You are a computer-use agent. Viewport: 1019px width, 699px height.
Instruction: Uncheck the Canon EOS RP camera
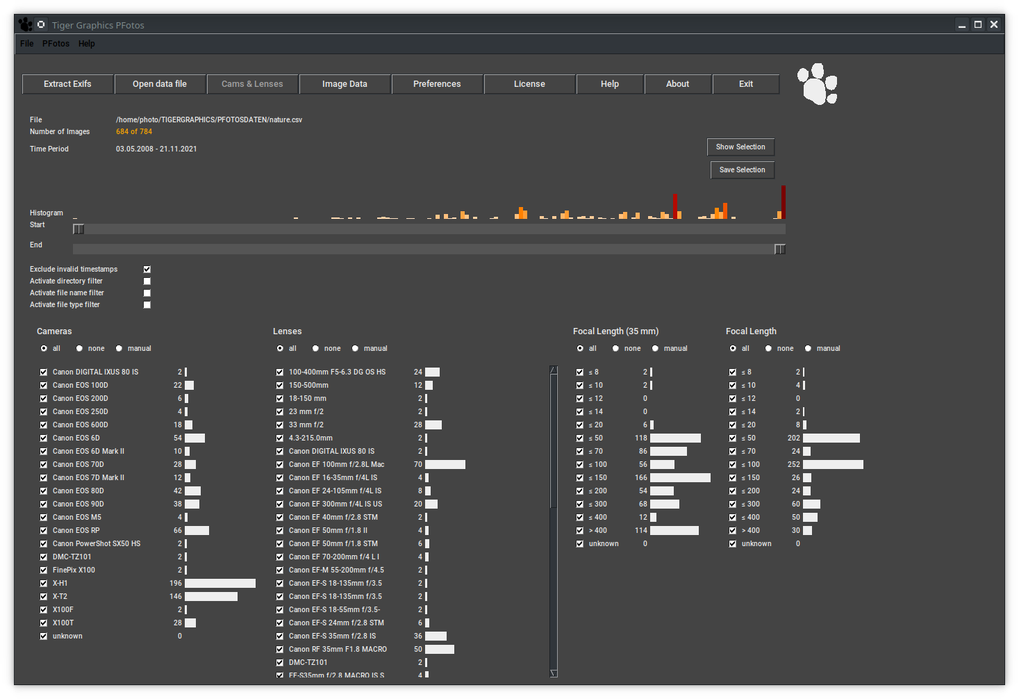point(44,531)
